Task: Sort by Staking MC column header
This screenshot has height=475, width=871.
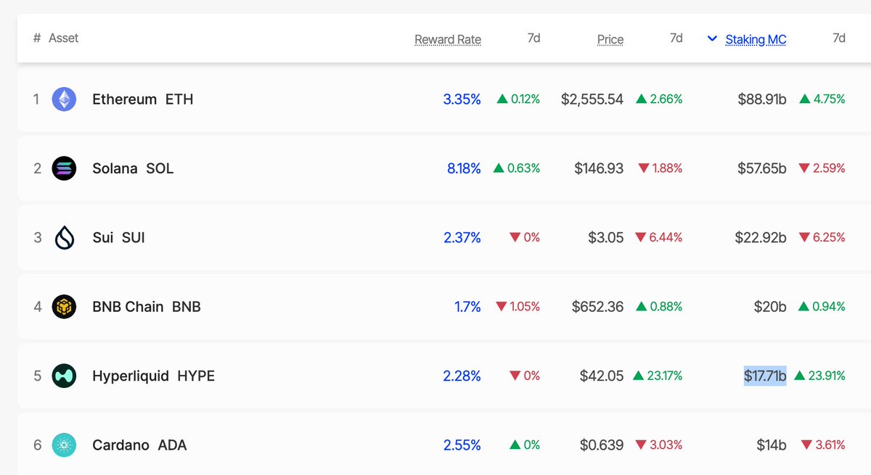Action: click(756, 39)
